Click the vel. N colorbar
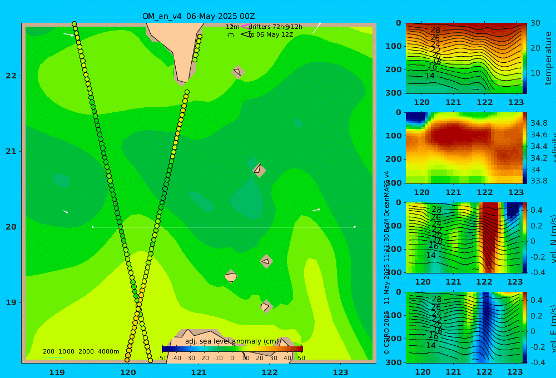This screenshot has width=556, height=378. point(525,237)
